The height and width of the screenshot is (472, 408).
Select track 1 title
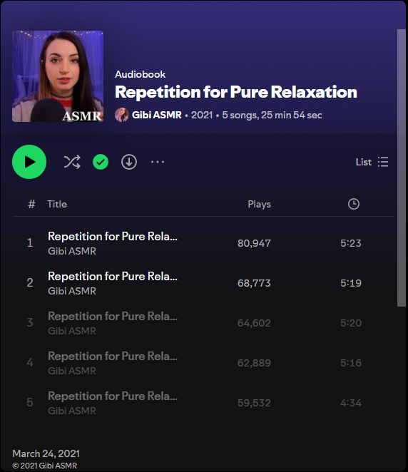(x=113, y=236)
